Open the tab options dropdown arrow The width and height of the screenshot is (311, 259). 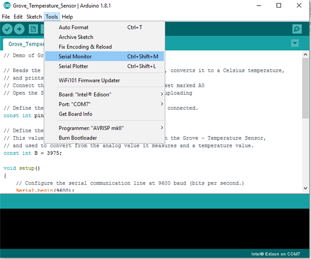295,44
